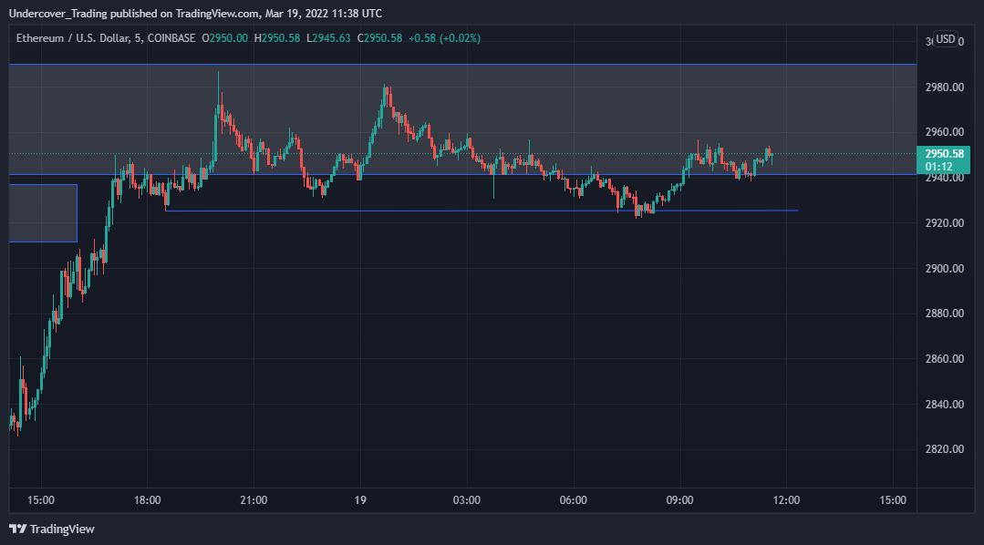This screenshot has width=984, height=545.
Task: Click the 2880.00 price axis label
Action: tap(945, 313)
